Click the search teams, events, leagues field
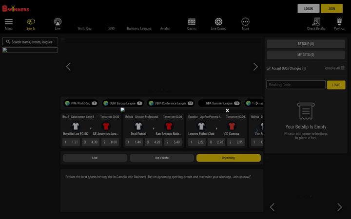 click(x=30, y=42)
